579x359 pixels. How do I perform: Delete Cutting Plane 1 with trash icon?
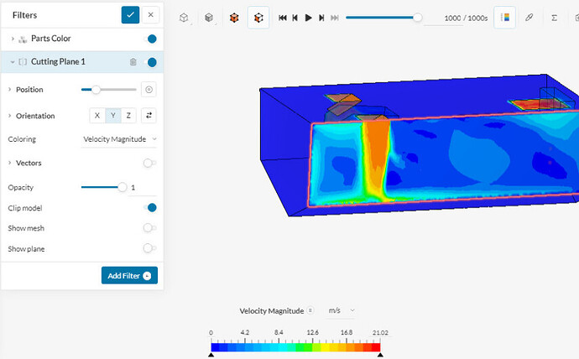[133, 62]
